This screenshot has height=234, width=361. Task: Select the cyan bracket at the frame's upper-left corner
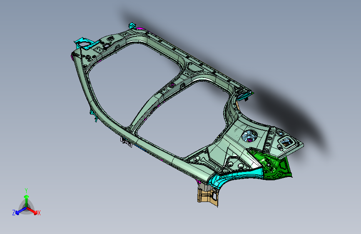(84, 43)
